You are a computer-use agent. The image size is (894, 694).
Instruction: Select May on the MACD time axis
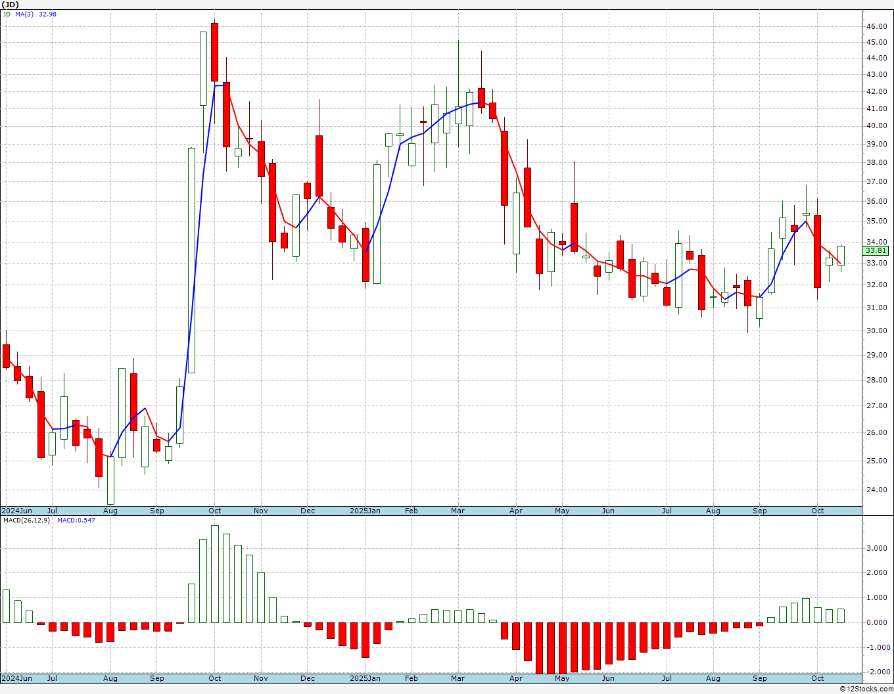pos(562,678)
